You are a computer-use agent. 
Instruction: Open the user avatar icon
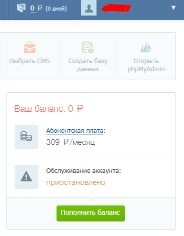point(88,8)
